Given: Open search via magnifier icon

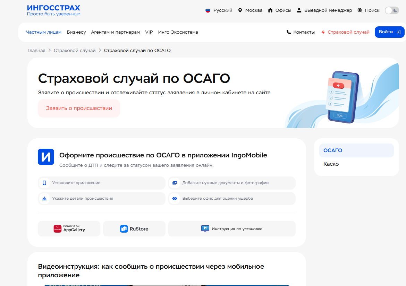Looking at the screenshot, I should (x=360, y=10).
